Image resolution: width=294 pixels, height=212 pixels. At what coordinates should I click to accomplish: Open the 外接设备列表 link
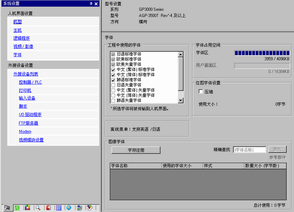coord(26,74)
